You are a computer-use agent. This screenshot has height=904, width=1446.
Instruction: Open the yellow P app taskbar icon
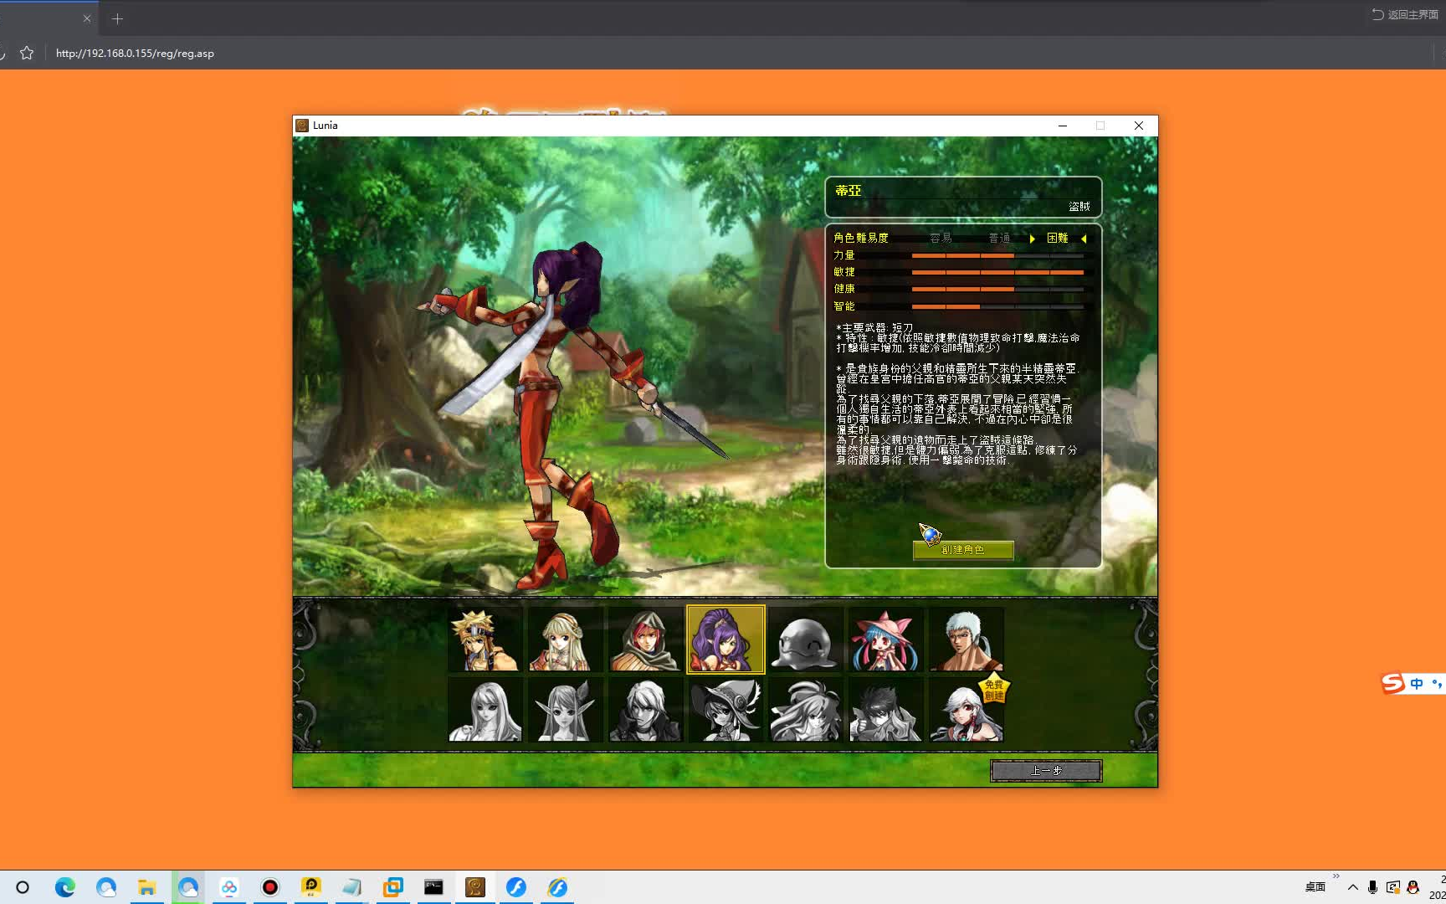[x=311, y=887]
